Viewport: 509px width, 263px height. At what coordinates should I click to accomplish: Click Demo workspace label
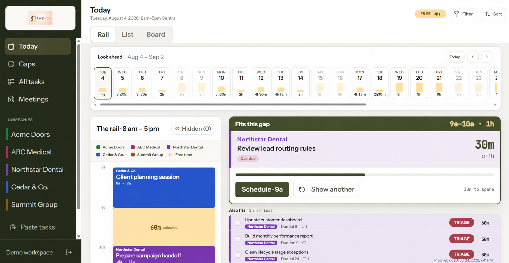29,253
